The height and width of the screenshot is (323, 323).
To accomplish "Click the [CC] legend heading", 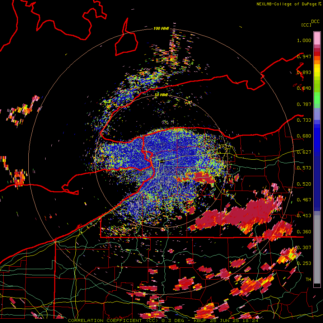I will click(306, 25).
